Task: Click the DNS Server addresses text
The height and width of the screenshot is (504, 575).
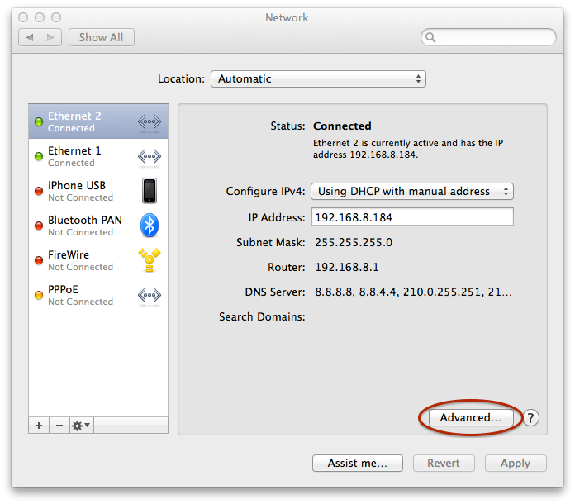Action: (x=413, y=292)
